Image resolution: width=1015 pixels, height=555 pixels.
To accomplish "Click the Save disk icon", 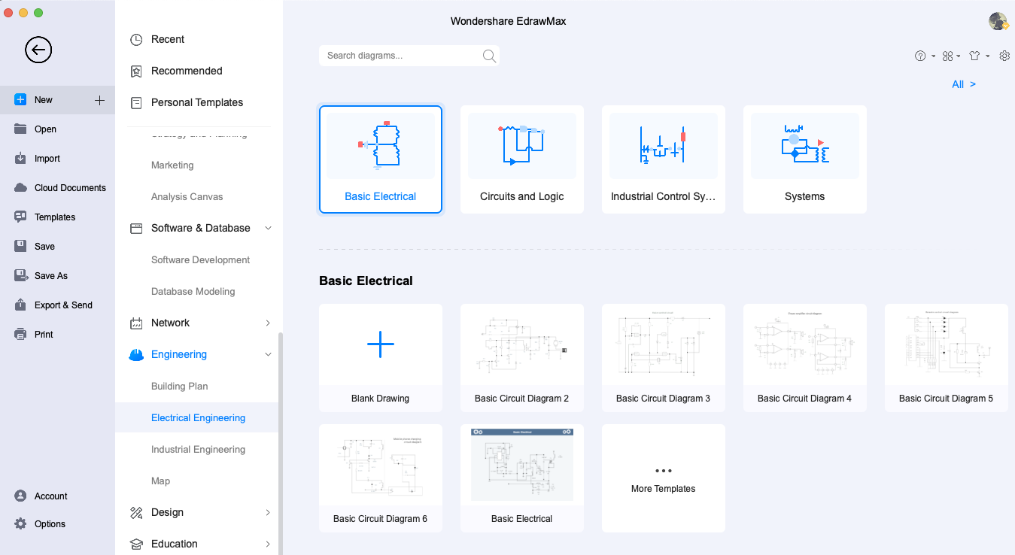I will (x=20, y=247).
